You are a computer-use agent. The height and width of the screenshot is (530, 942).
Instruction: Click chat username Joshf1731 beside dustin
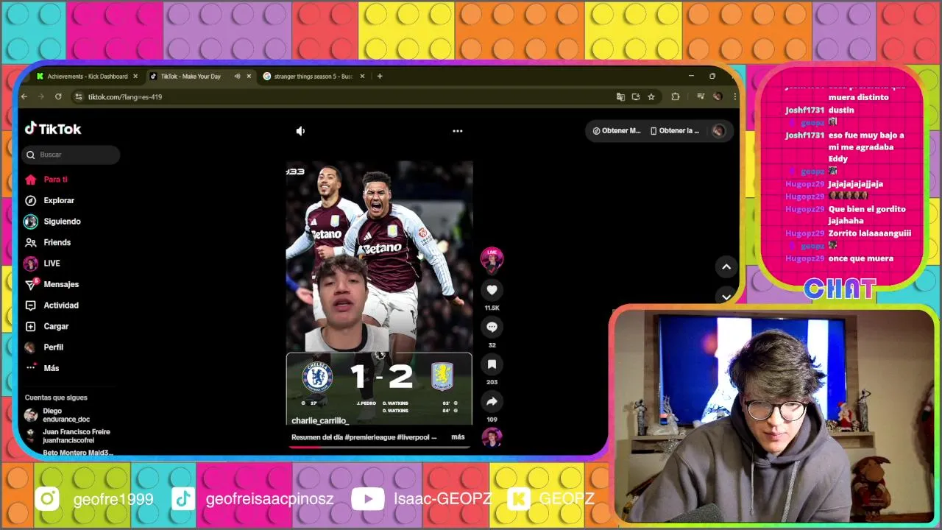(804, 110)
